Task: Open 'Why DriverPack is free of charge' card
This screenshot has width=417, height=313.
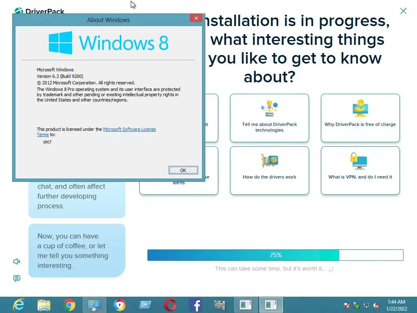Action: coord(360,118)
